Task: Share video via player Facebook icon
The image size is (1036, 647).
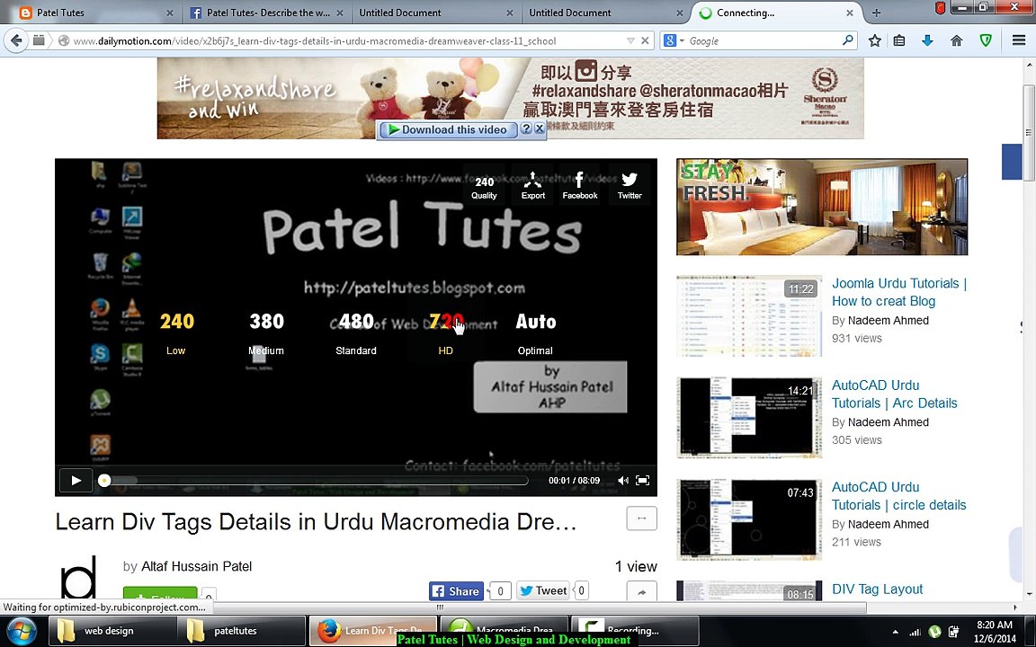Action: coord(579,186)
